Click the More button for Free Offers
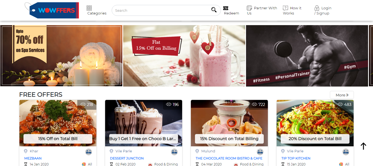This screenshot has height=166, width=373. click(x=342, y=95)
